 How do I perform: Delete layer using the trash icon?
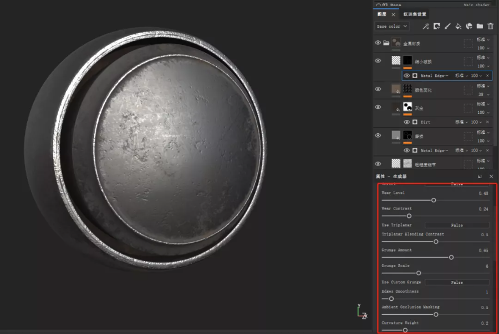pos(491,26)
